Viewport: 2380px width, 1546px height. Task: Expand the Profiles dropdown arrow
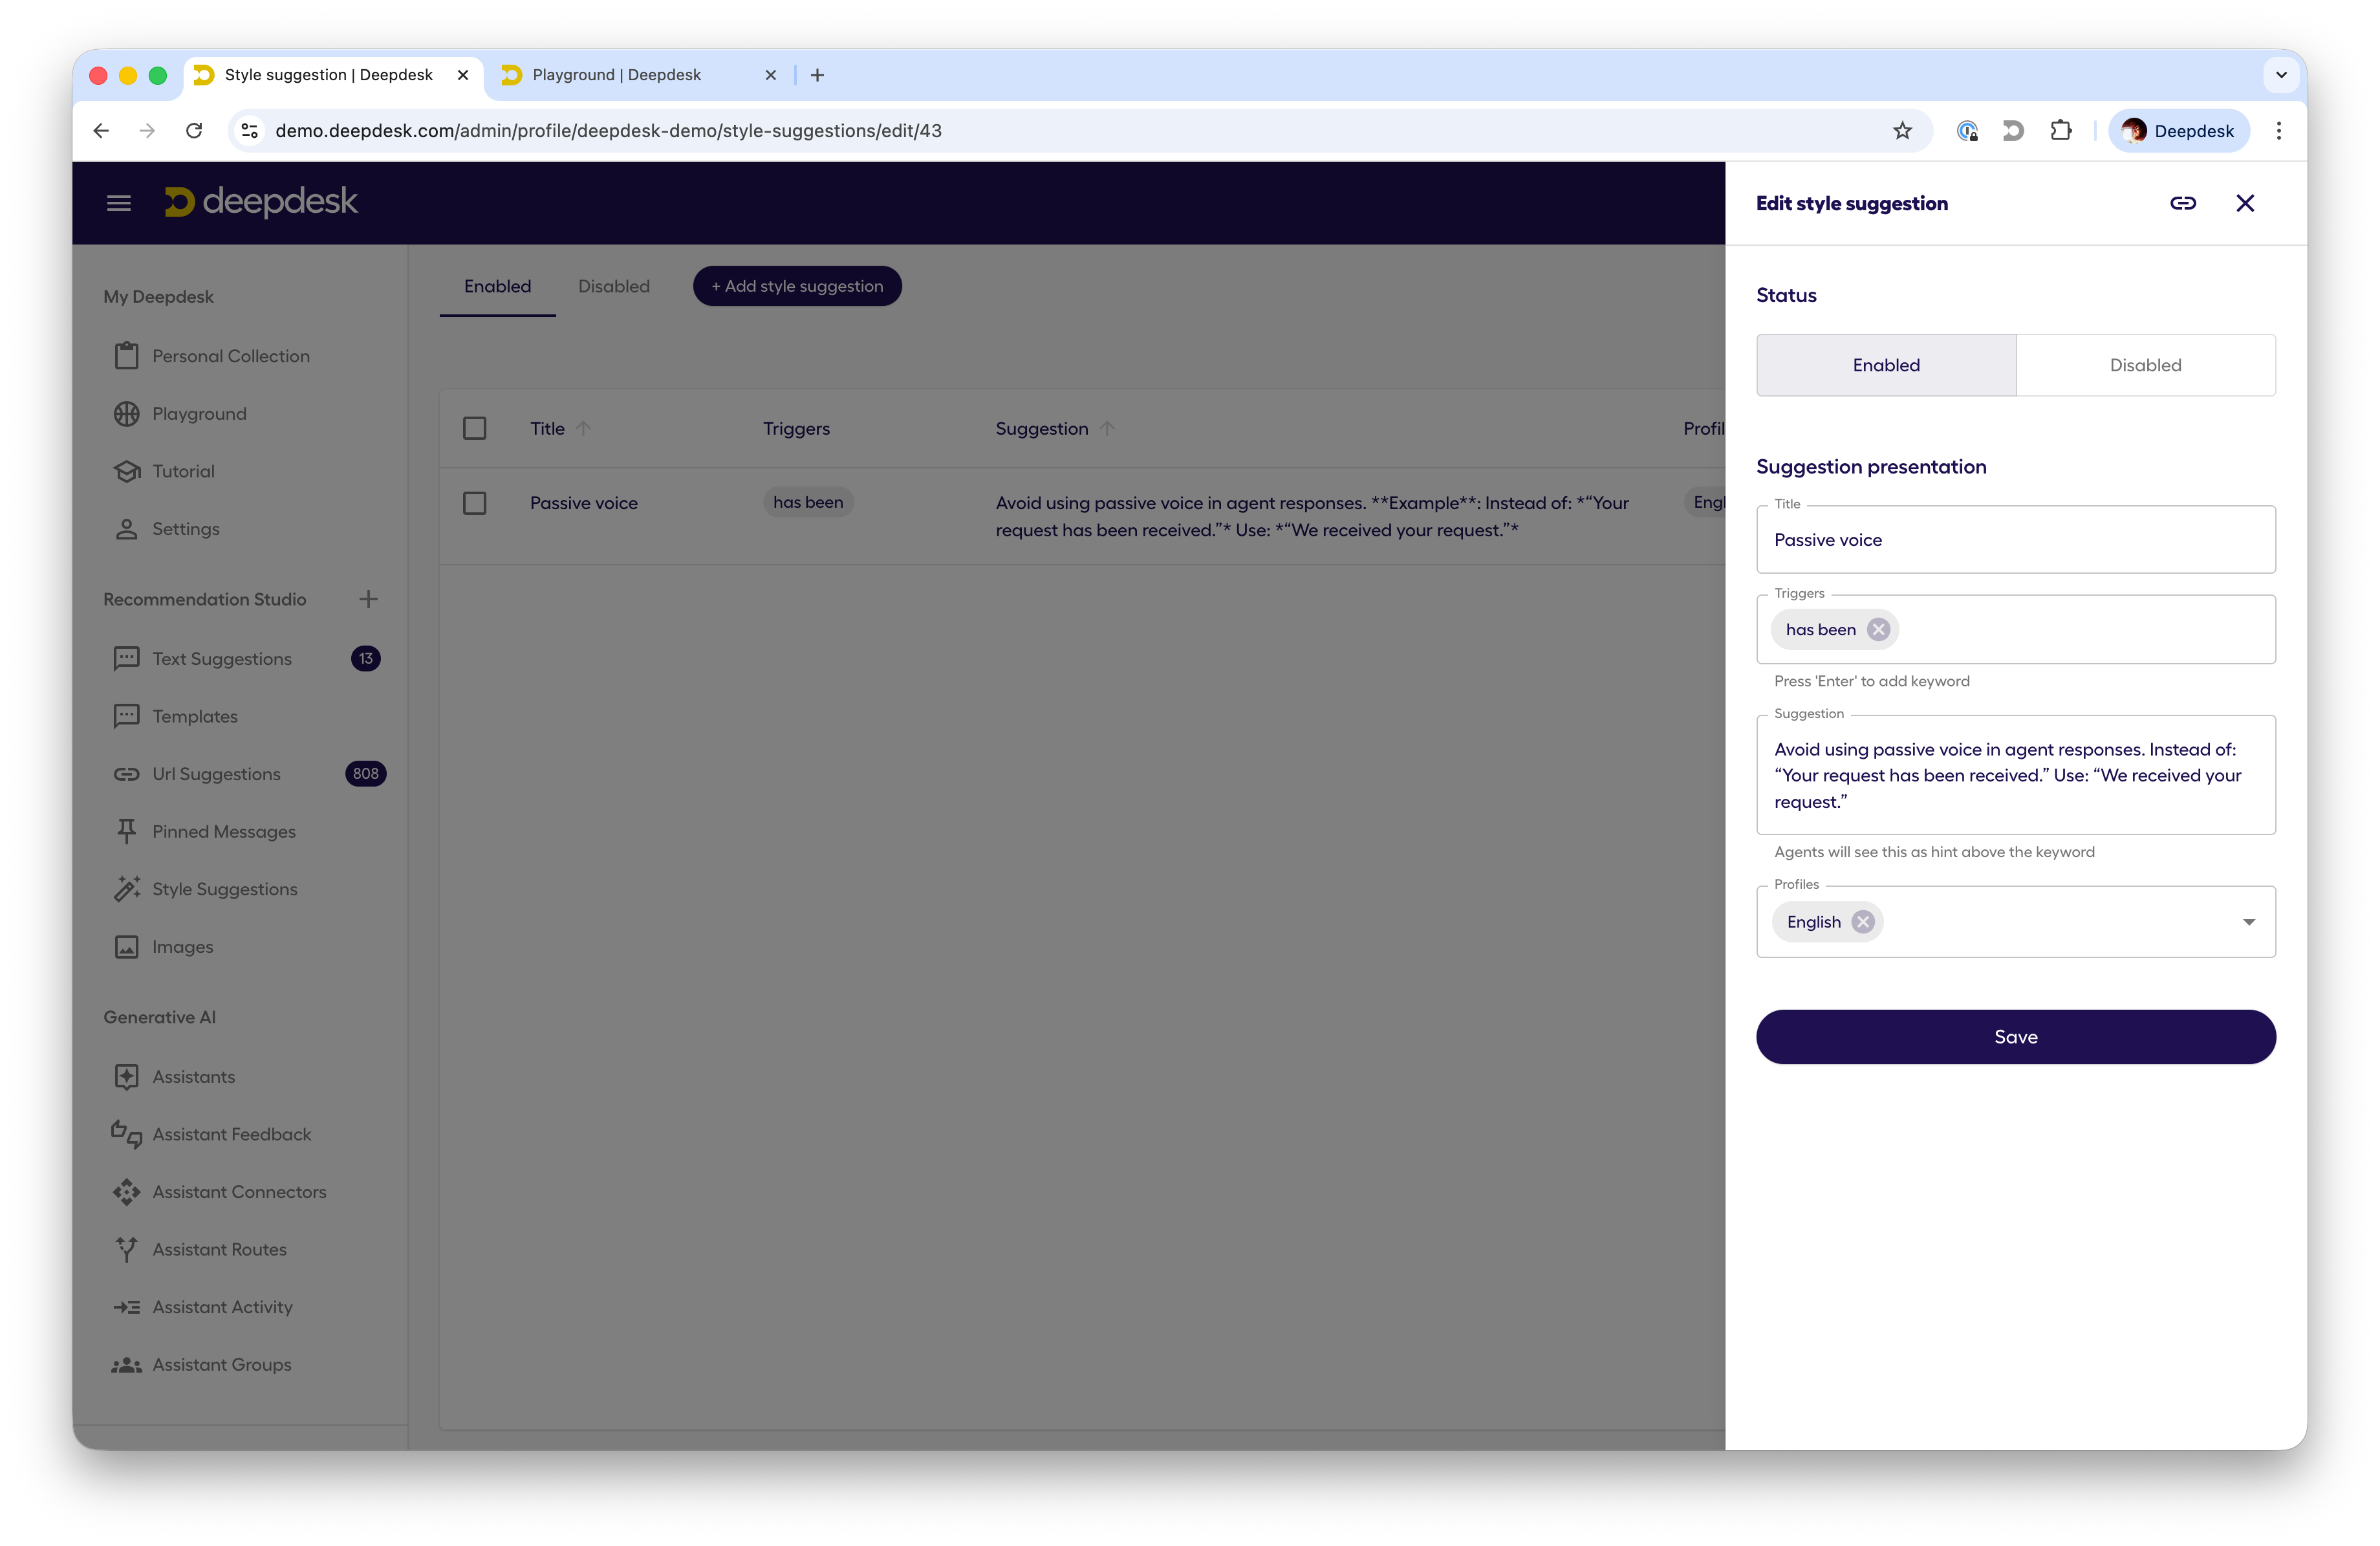coord(2248,922)
